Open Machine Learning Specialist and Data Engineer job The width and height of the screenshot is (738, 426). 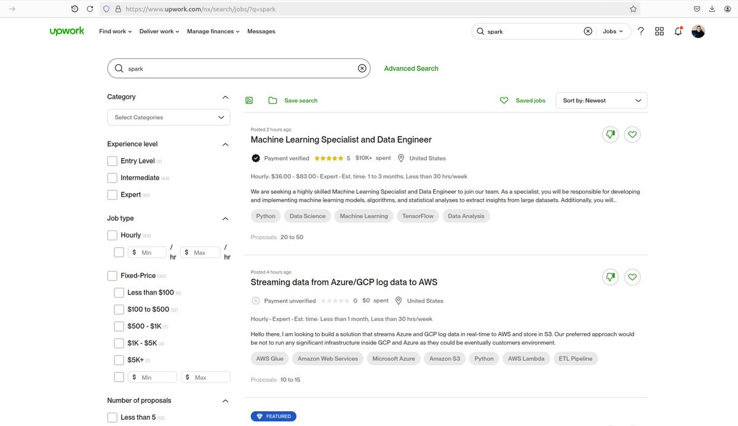341,140
